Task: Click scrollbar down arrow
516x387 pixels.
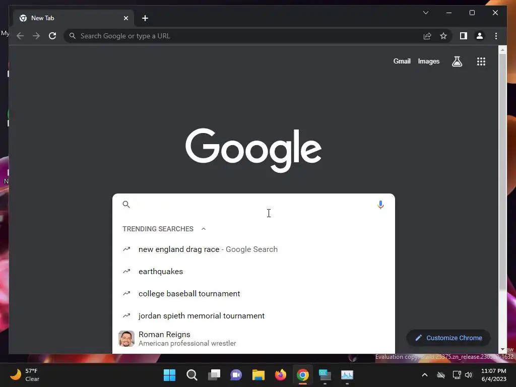Action: [x=502, y=349]
